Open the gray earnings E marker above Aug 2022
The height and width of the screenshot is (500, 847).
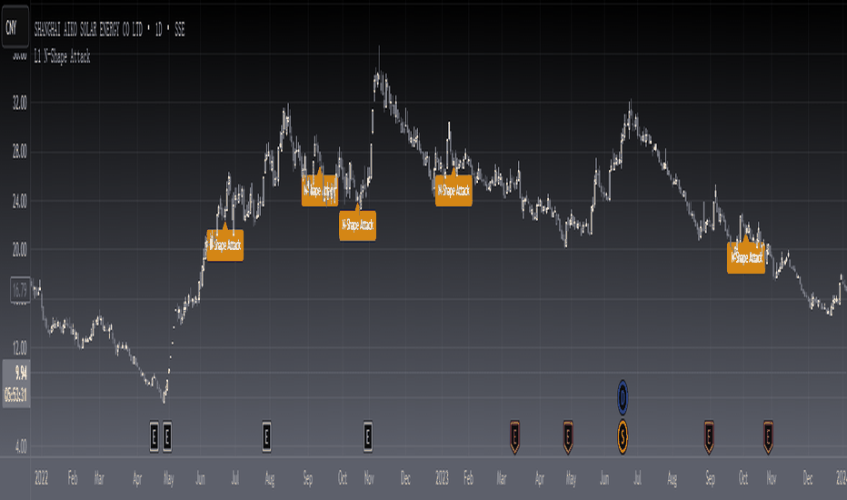(x=266, y=436)
